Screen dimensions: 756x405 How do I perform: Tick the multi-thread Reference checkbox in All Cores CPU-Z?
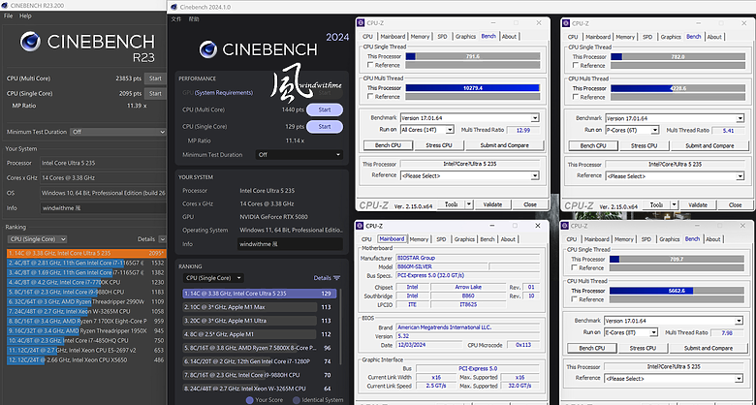pos(370,97)
